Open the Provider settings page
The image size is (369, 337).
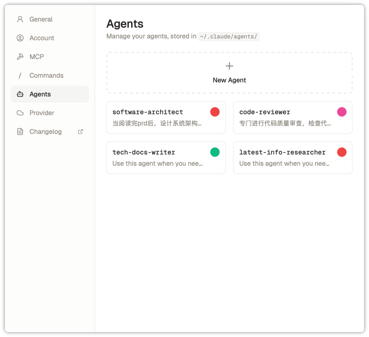click(42, 113)
